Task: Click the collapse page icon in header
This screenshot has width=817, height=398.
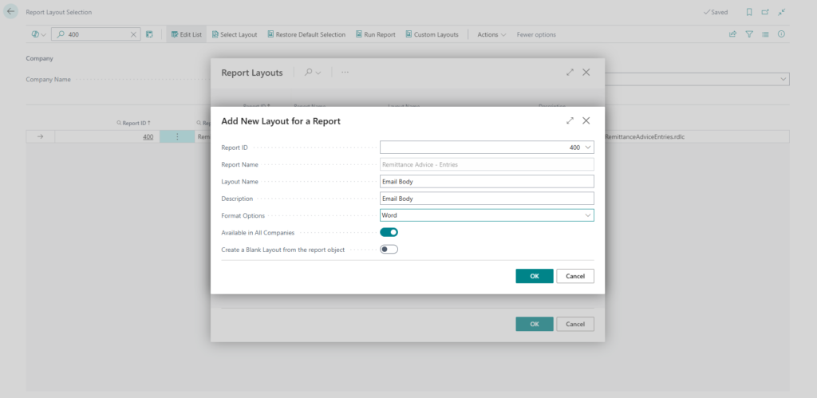Action: coord(781,12)
